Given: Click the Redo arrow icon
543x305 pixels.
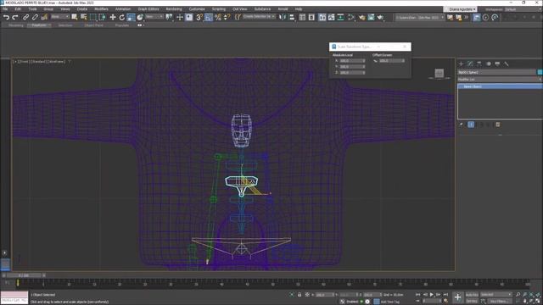Looking at the screenshot, I should pyautogui.click(x=15, y=17).
